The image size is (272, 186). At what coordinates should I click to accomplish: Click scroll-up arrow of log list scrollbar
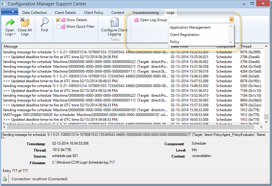pyautogui.click(x=266, y=46)
